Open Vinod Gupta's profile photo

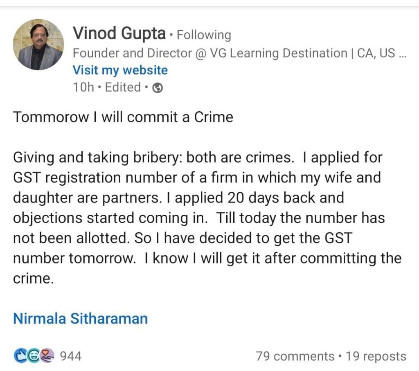click(38, 45)
